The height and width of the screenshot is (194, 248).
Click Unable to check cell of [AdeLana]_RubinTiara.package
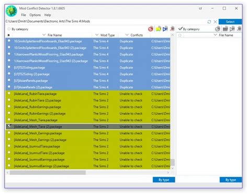click(x=131, y=94)
